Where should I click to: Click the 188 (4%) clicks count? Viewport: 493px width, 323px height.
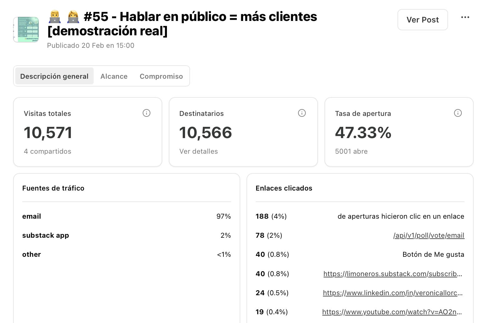(x=271, y=216)
